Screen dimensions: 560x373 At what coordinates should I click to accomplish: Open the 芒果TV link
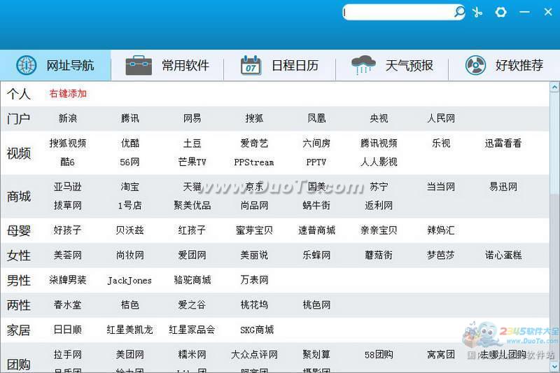coord(192,162)
